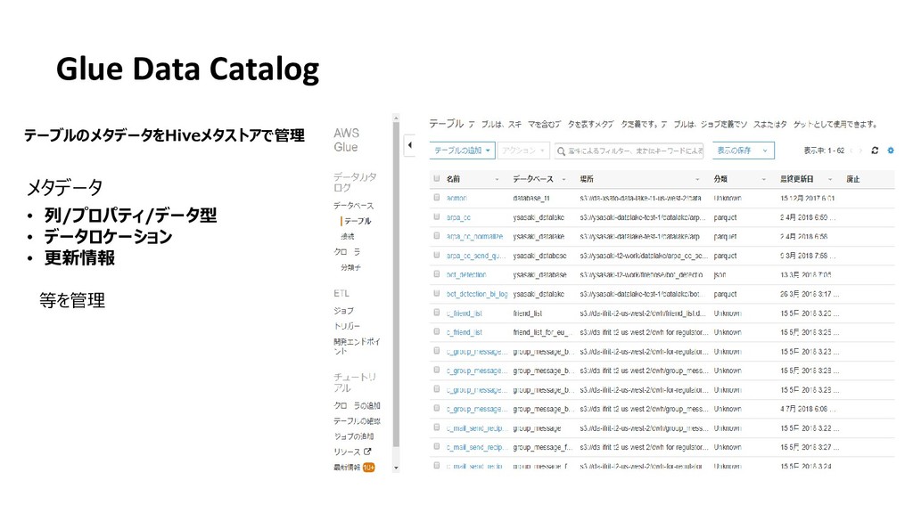Check the box for the bot_detection_bi_log row

[437, 294]
